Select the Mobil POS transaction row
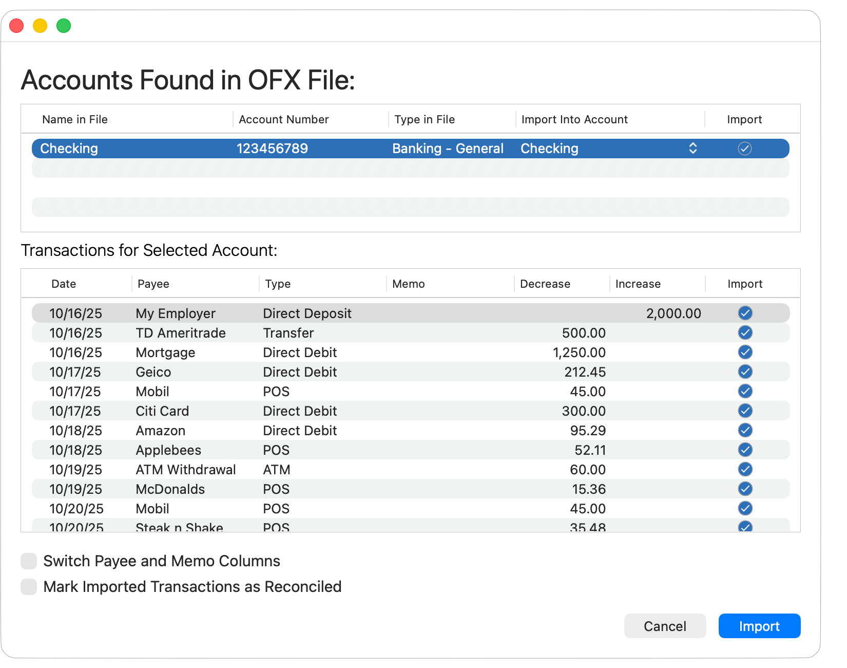This screenshot has width=847, height=668. pyautogui.click(x=308, y=391)
